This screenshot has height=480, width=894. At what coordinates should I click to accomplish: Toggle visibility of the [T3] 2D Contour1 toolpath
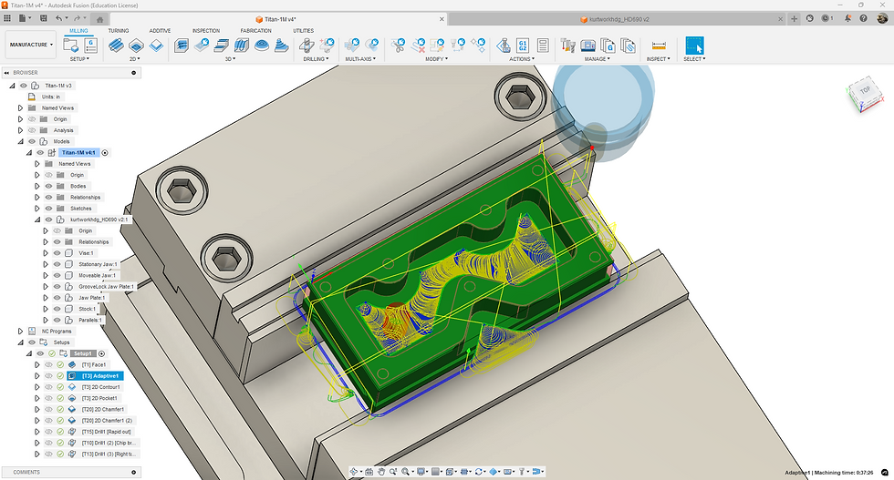click(x=49, y=386)
